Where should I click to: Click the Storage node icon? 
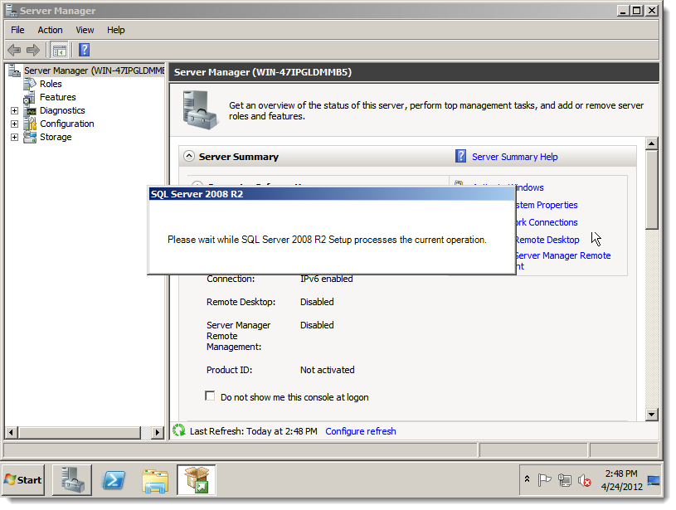coord(30,137)
